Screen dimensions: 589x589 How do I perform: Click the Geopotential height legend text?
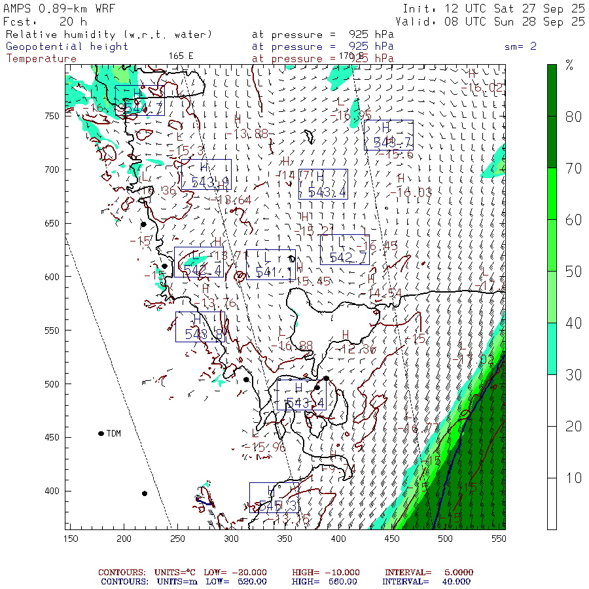point(67,46)
